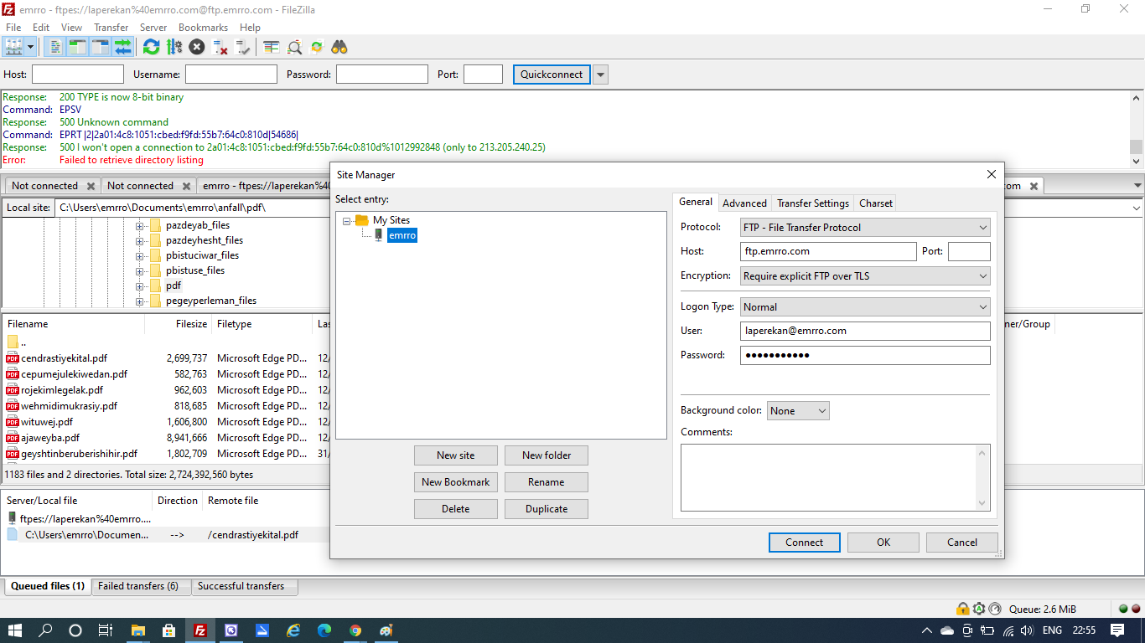Toggle processing of the transfer queue
This screenshot has height=643, width=1145.
point(174,47)
